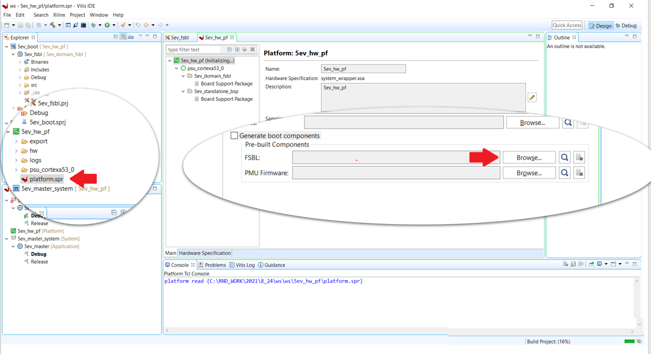Screen dimensions: 651x354
Task: Click the edit pencil icon beside Description
Action: 532,97
